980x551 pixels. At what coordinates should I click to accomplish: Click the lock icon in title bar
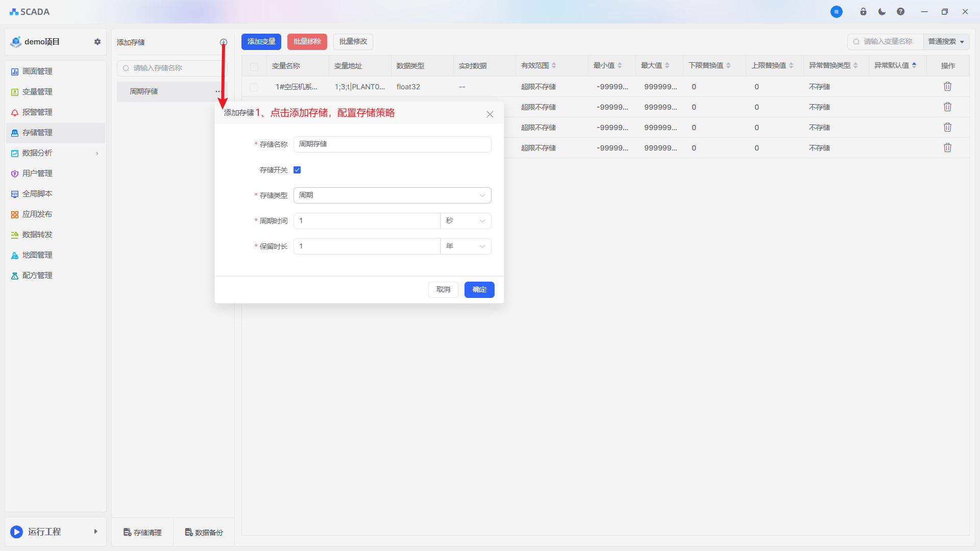tap(863, 12)
